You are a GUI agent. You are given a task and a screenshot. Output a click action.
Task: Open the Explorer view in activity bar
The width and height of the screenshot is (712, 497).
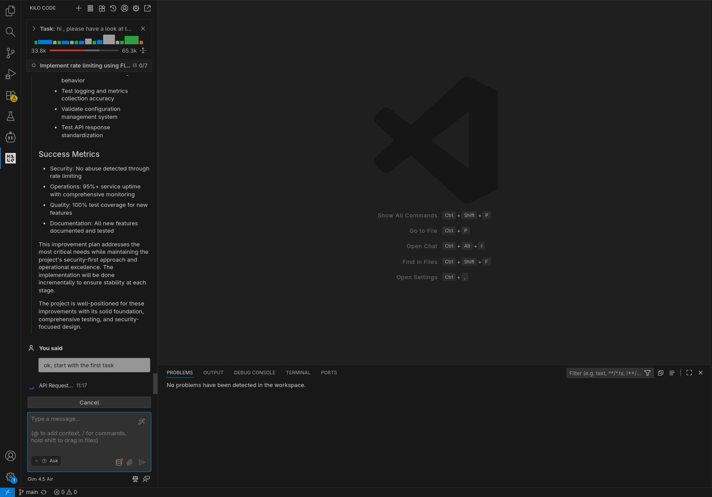click(x=11, y=11)
